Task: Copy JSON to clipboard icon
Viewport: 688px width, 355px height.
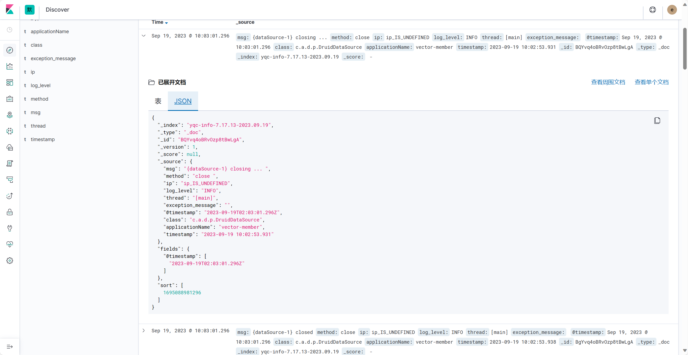Action: (657, 121)
